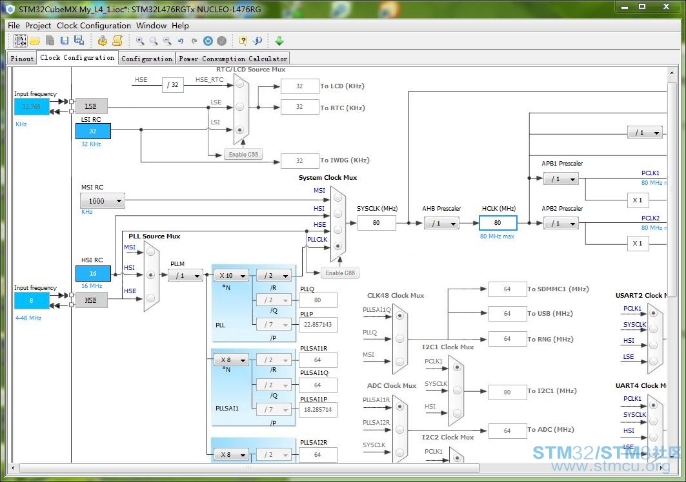Click the vertical scrollbar up arrow
Image resolution: width=686 pixels, height=482 pixels.
tap(672, 73)
